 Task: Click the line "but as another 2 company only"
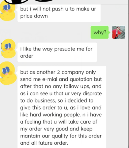(x=58, y=72)
